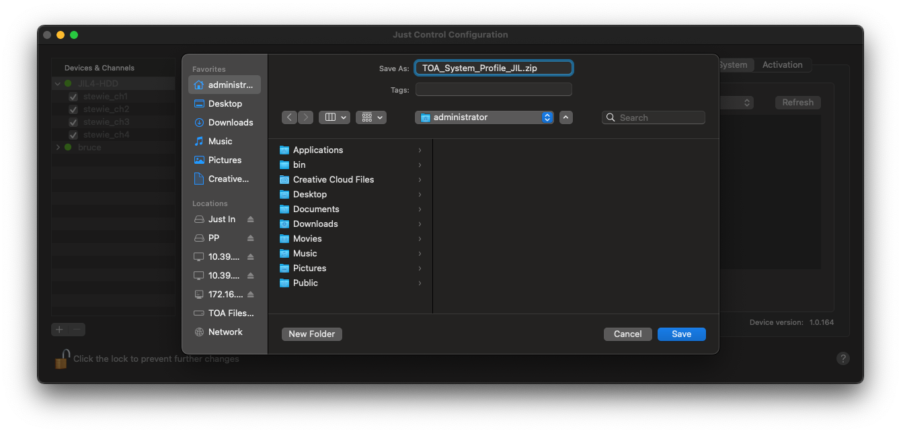Select Desktop in Favorites sidebar
The image size is (901, 433).
pyautogui.click(x=224, y=103)
